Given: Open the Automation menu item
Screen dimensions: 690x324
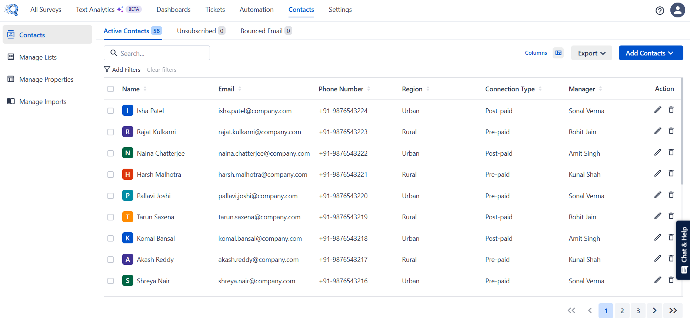Looking at the screenshot, I should click(x=256, y=10).
